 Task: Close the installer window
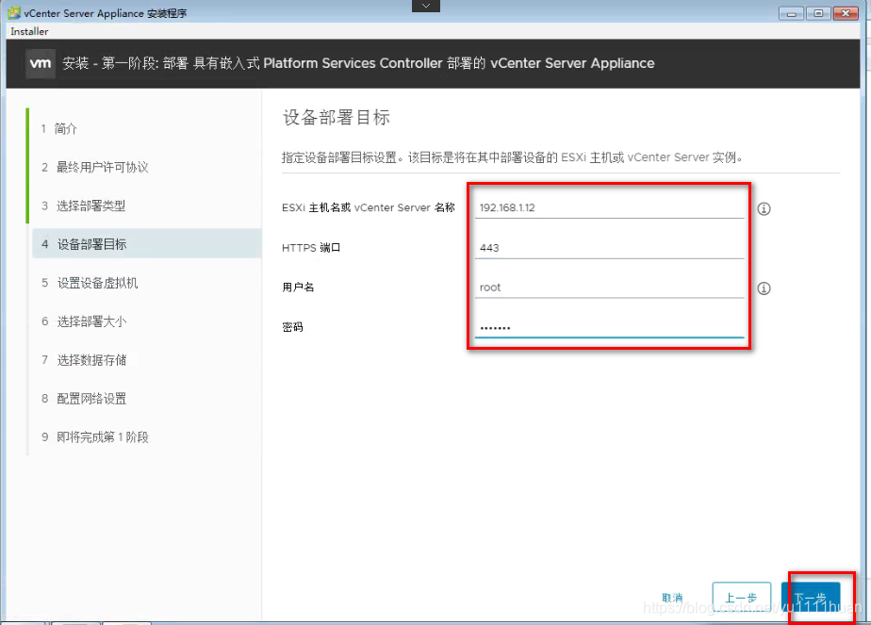point(846,13)
